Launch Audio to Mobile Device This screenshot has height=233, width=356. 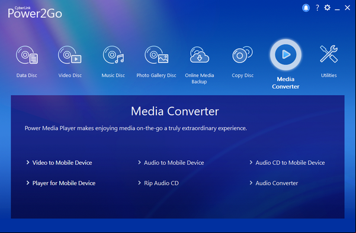(x=174, y=163)
